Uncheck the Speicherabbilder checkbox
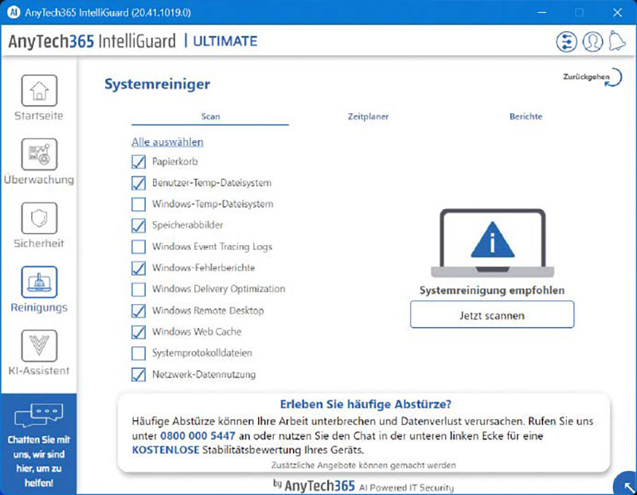 (x=139, y=225)
